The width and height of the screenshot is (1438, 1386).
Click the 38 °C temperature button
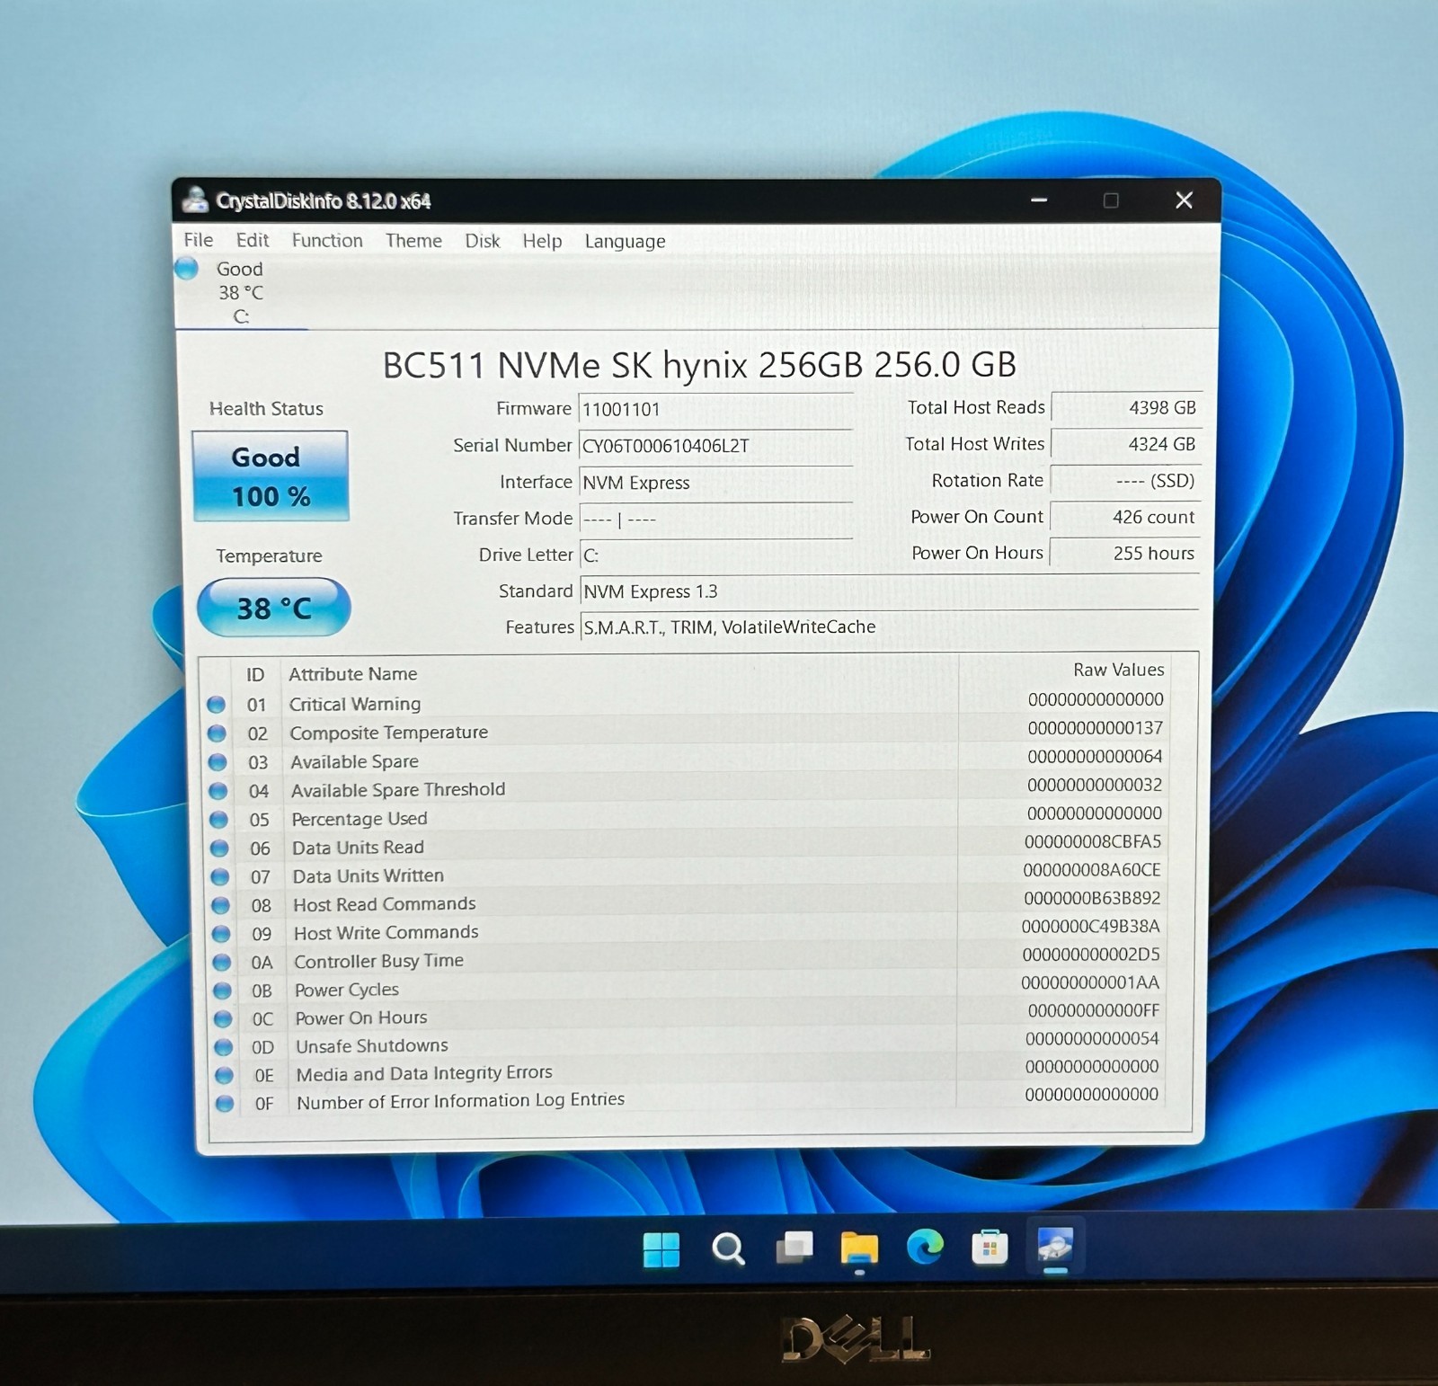click(x=273, y=608)
